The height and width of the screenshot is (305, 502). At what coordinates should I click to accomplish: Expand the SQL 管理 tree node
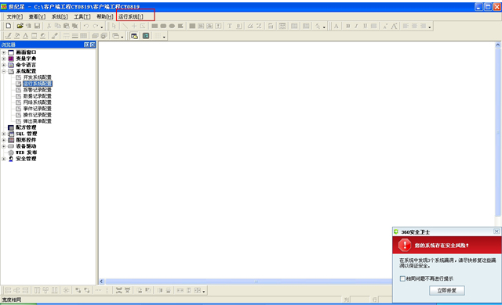click(x=3, y=134)
